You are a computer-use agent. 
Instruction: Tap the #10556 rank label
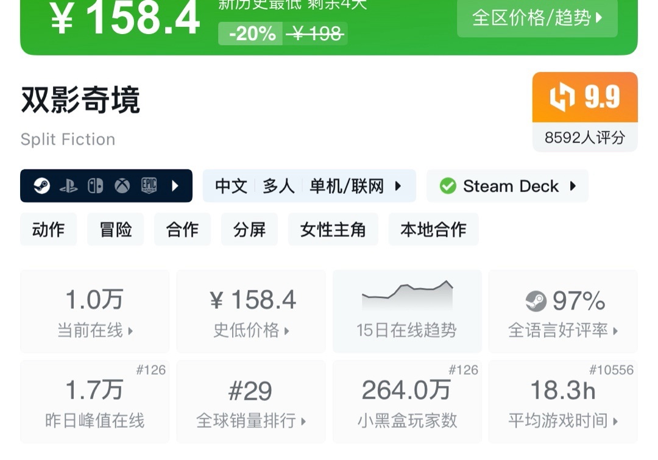[x=612, y=370]
